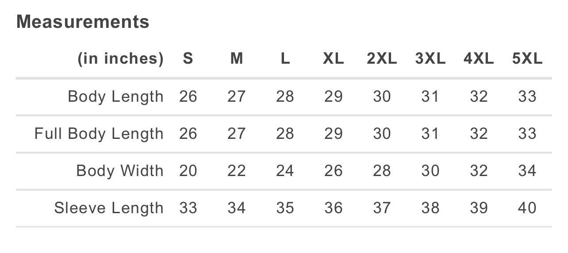
Task: Select Sleeve Length value 36 for XL
Action: (x=333, y=208)
